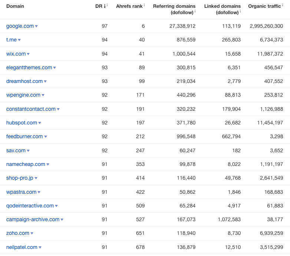Open the elegantthemes.com domain link

point(29,67)
